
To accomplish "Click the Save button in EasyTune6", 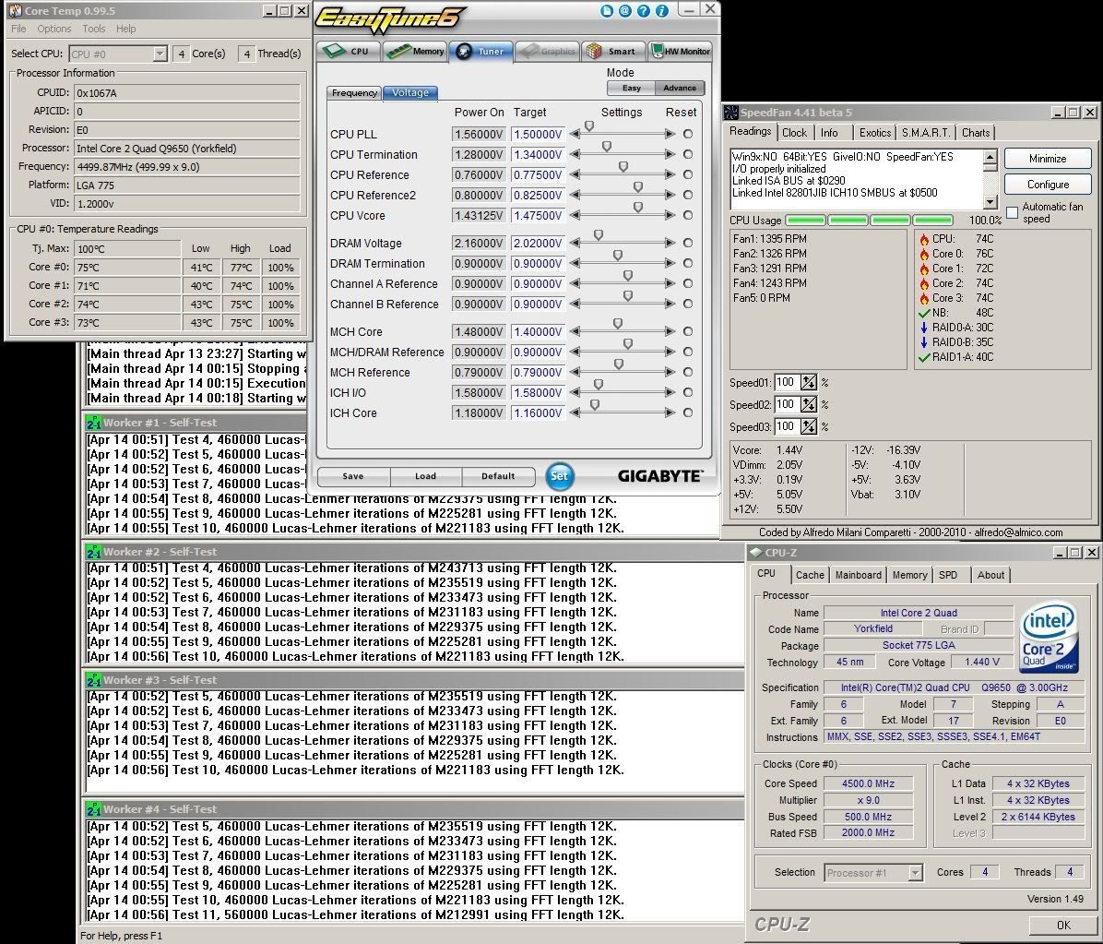I will [x=353, y=476].
